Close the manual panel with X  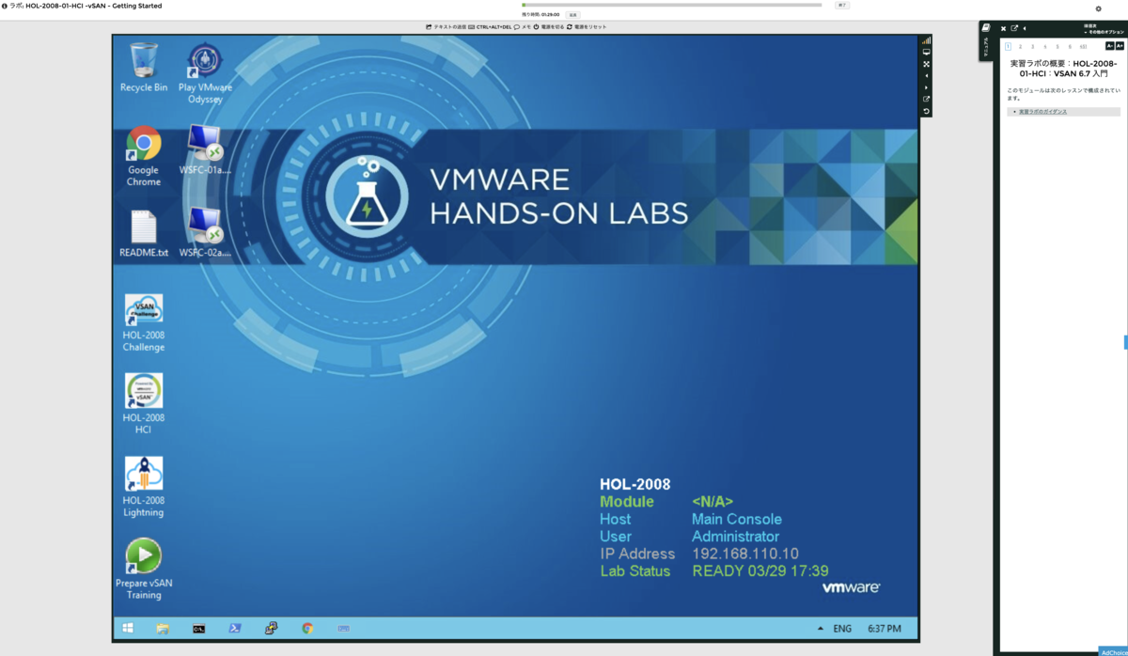[x=1003, y=29]
